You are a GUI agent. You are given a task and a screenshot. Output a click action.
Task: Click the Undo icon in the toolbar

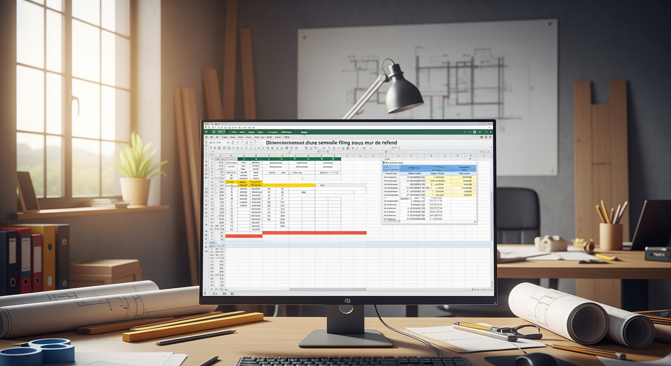(215, 128)
